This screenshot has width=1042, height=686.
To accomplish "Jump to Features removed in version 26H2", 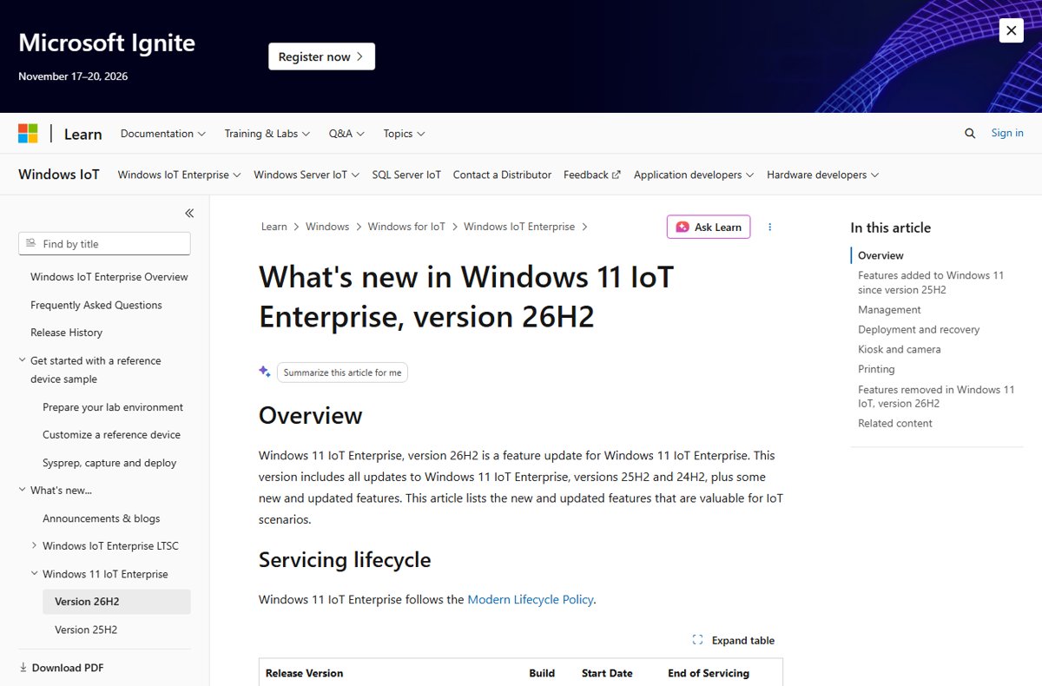I will pos(936,396).
